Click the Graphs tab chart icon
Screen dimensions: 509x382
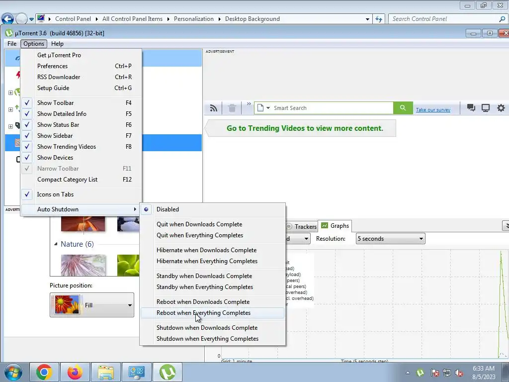point(325,225)
